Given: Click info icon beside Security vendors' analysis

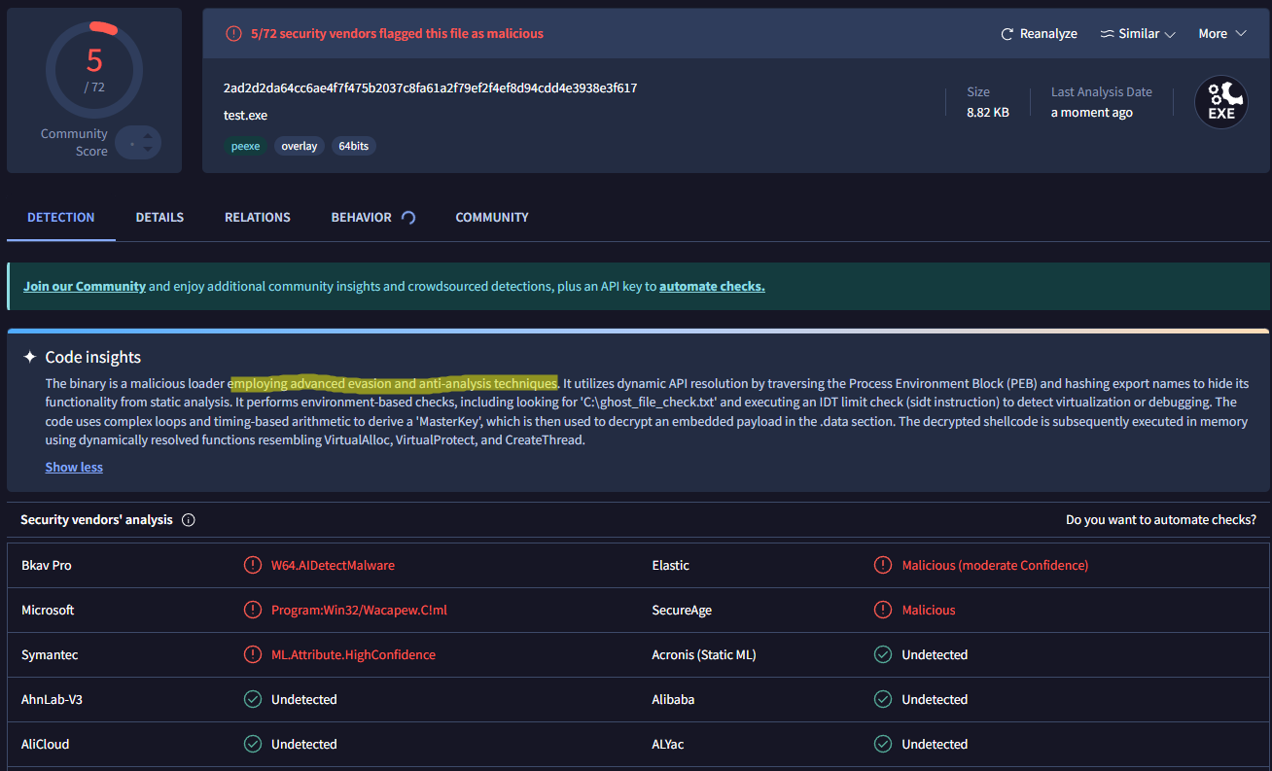Looking at the screenshot, I should point(189,520).
